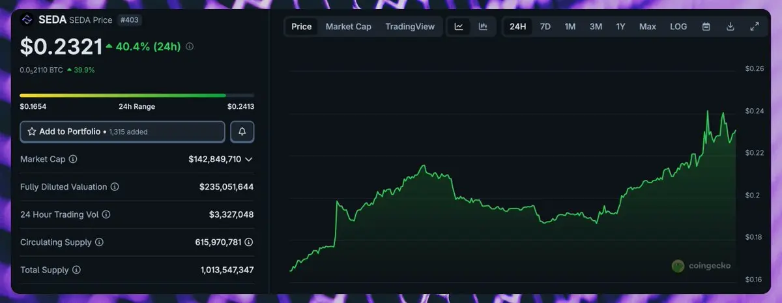This screenshot has height=303, width=782.
Task: Switch to candlestick chart view icon
Action: [483, 27]
